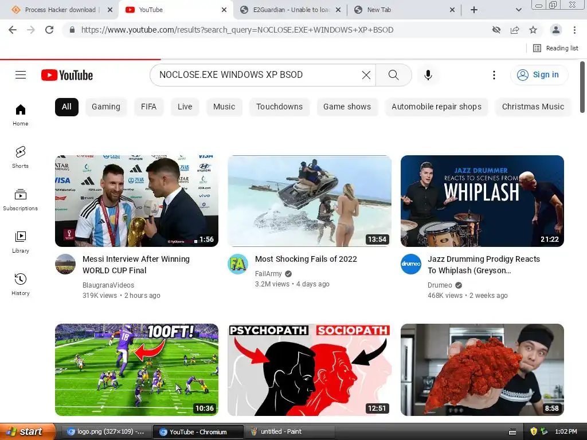587x440 pixels.
Task: Go back with the browser back arrow
Action: pos(13,30)
